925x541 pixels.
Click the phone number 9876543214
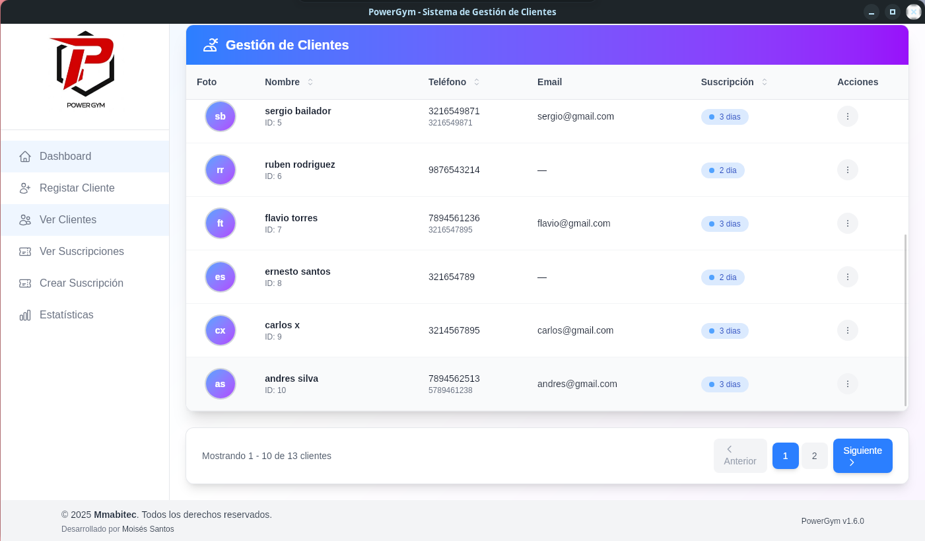454,170
